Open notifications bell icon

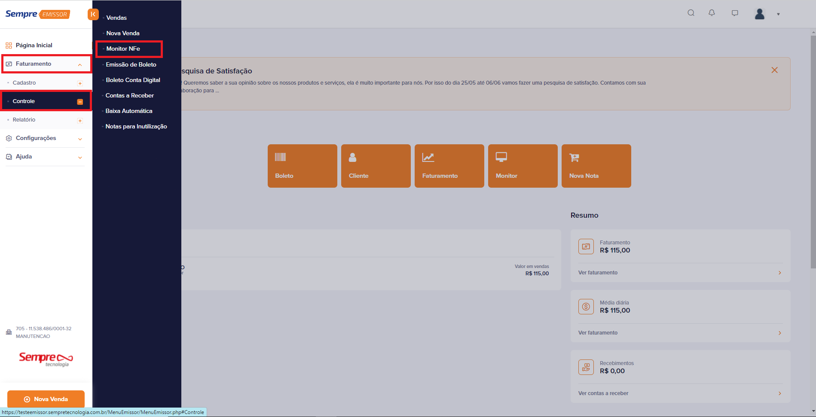pos(712,13)
